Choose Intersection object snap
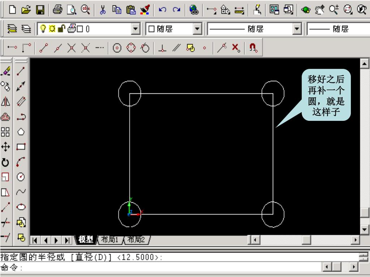This screenshot has height=277, width=370. point(72,48)
